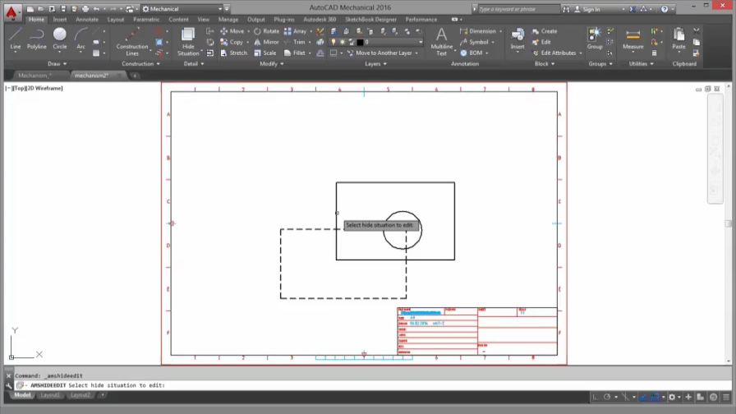
Task: Open the Mechanical workspace dropdown
Action: point(182,9)
